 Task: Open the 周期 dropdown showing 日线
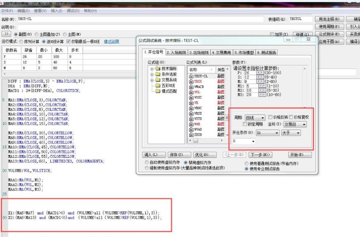255,118
